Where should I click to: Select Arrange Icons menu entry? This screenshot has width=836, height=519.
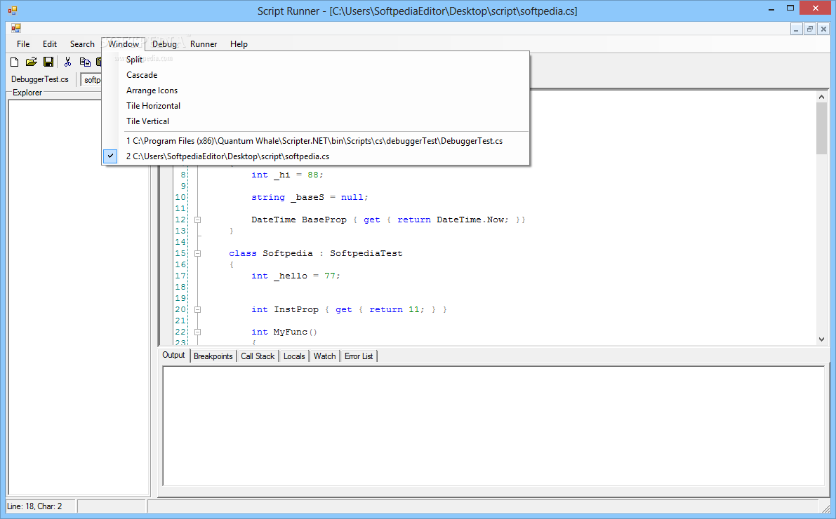316,90
